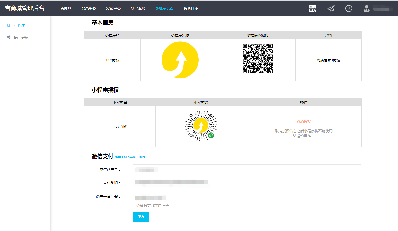Click the 取消授权信息之后小程序将不能使用 warning text

click(x=304, y=131)
